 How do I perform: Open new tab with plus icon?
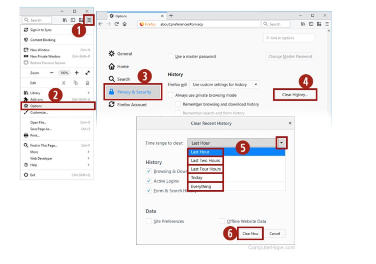[171, 16]
